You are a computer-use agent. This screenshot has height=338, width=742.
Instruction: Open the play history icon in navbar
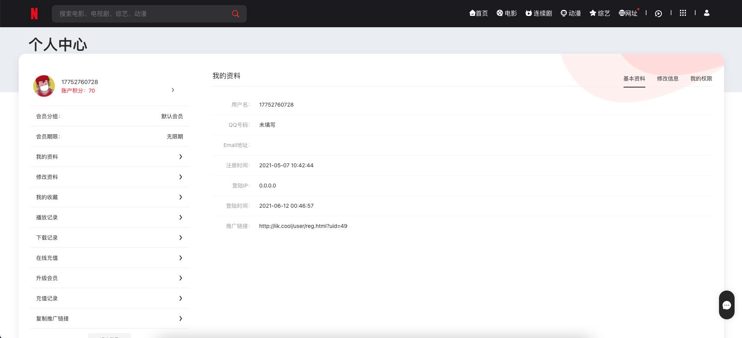click(x=658, y=14)
